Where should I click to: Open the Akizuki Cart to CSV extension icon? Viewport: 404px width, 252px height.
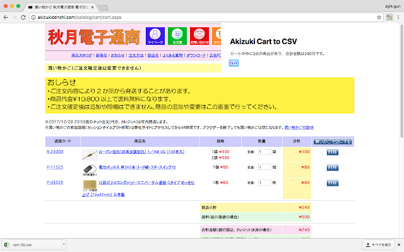pyautogui.click(x=389, y=17)
